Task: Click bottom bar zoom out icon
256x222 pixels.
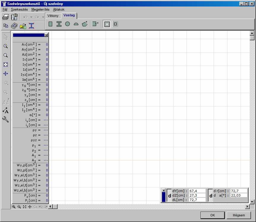Action: point(19,207)
